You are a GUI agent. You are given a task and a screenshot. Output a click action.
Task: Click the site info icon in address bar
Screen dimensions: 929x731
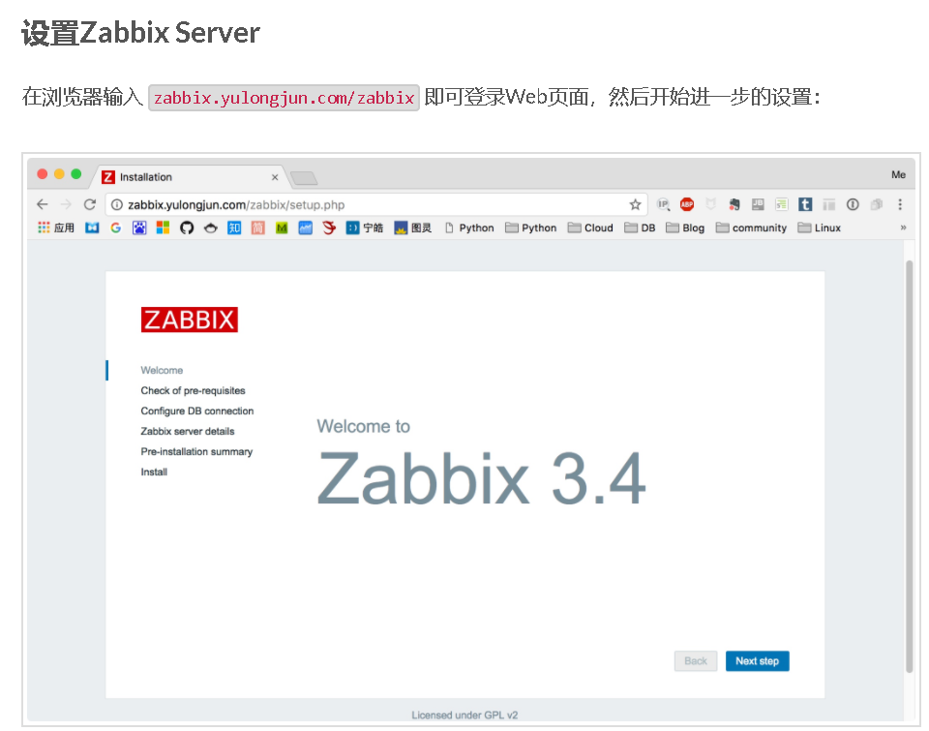tap(117, 204)
